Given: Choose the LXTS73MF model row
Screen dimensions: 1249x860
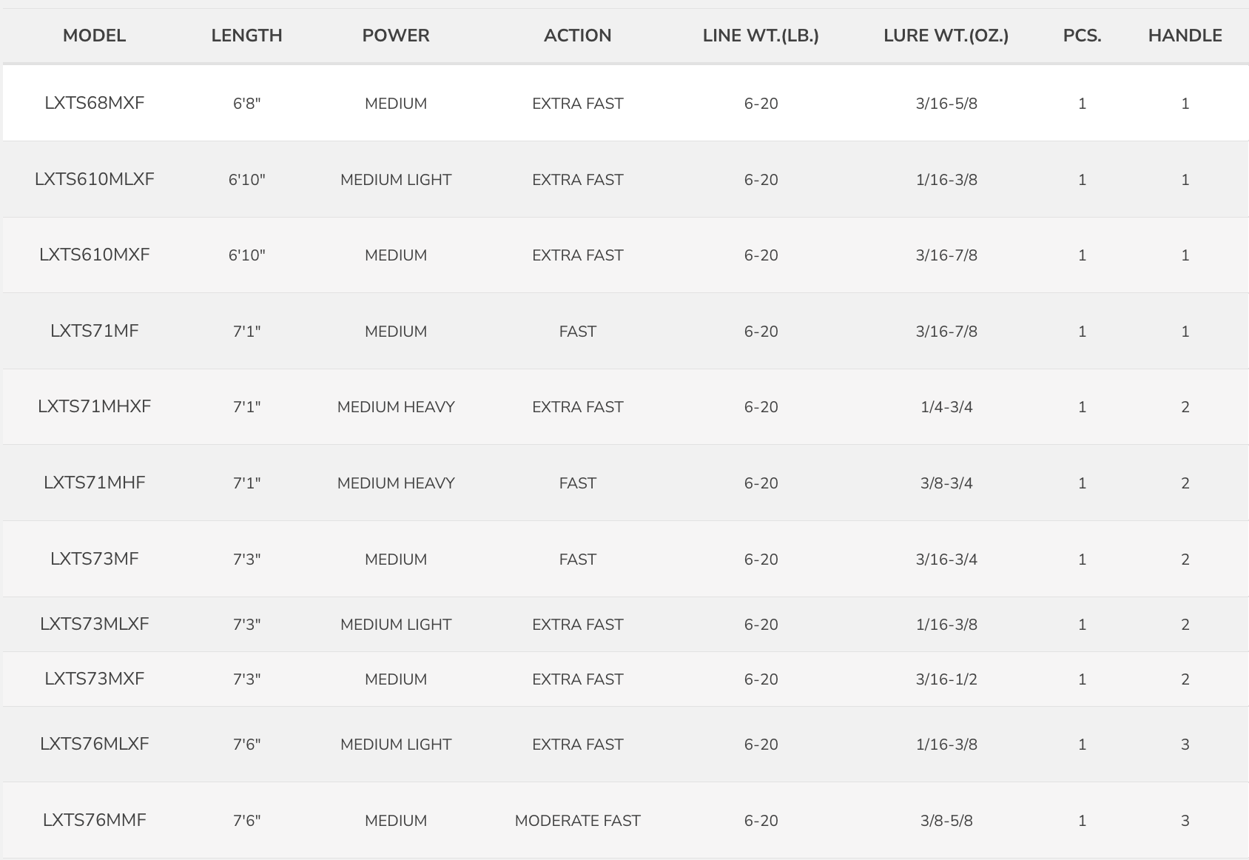Looking at the screenshot, I should tap(94, 560).
